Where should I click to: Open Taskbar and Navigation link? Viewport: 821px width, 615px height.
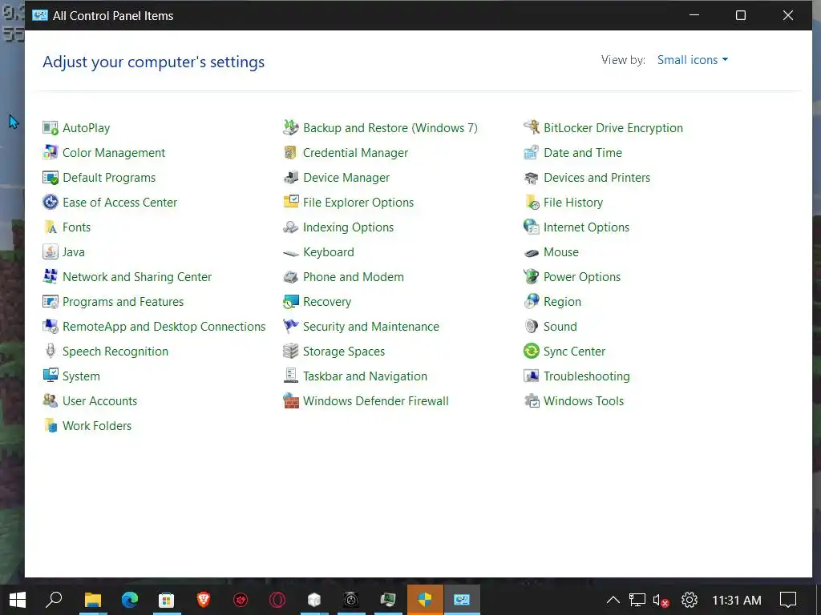[x=365, y=376]
